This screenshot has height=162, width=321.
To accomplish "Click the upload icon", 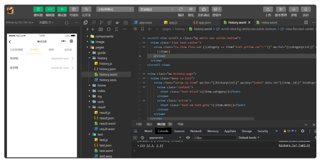I will coord(268,9).
